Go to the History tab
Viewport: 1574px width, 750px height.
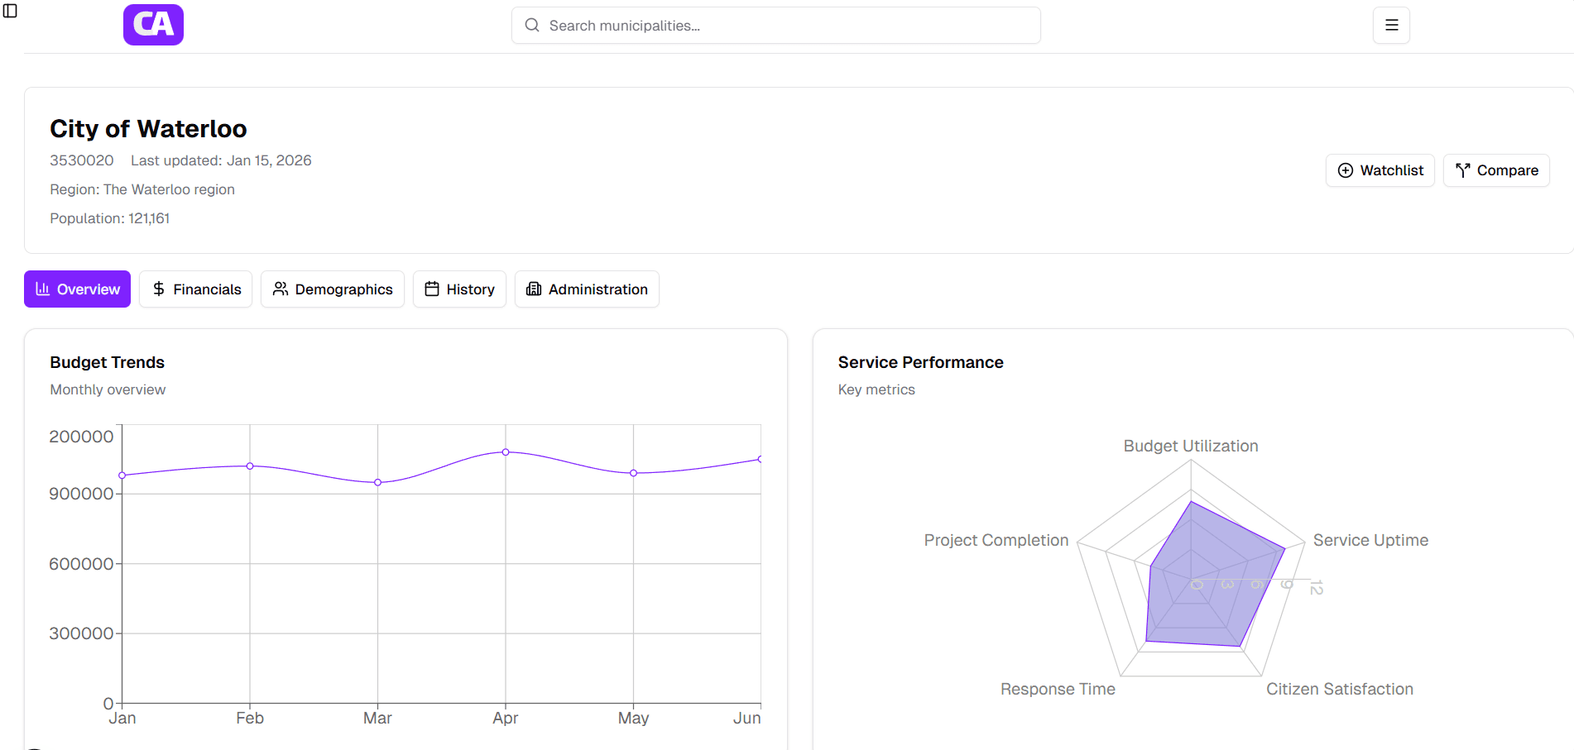[x=459, y=289]
